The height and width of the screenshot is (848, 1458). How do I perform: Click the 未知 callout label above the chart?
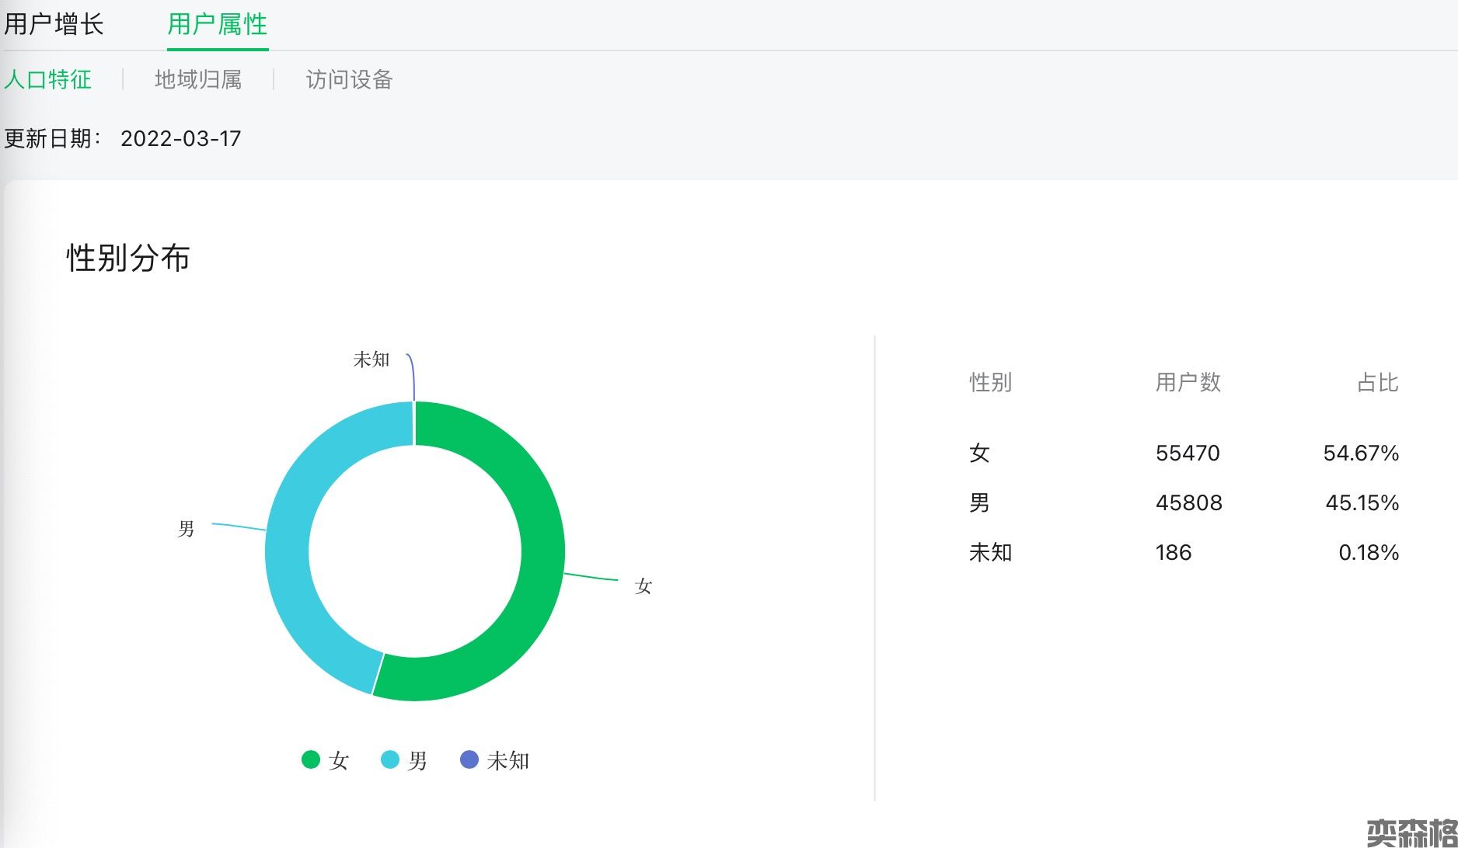tap(371, 360)
